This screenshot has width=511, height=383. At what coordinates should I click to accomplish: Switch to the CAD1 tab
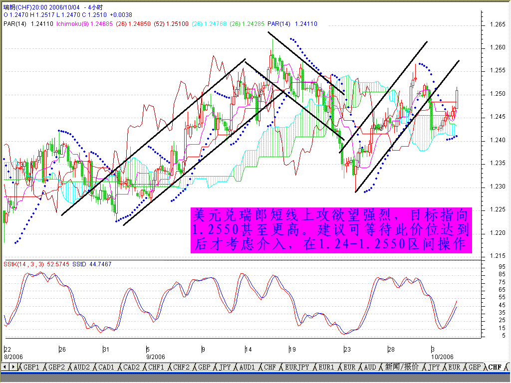(106, 367)
